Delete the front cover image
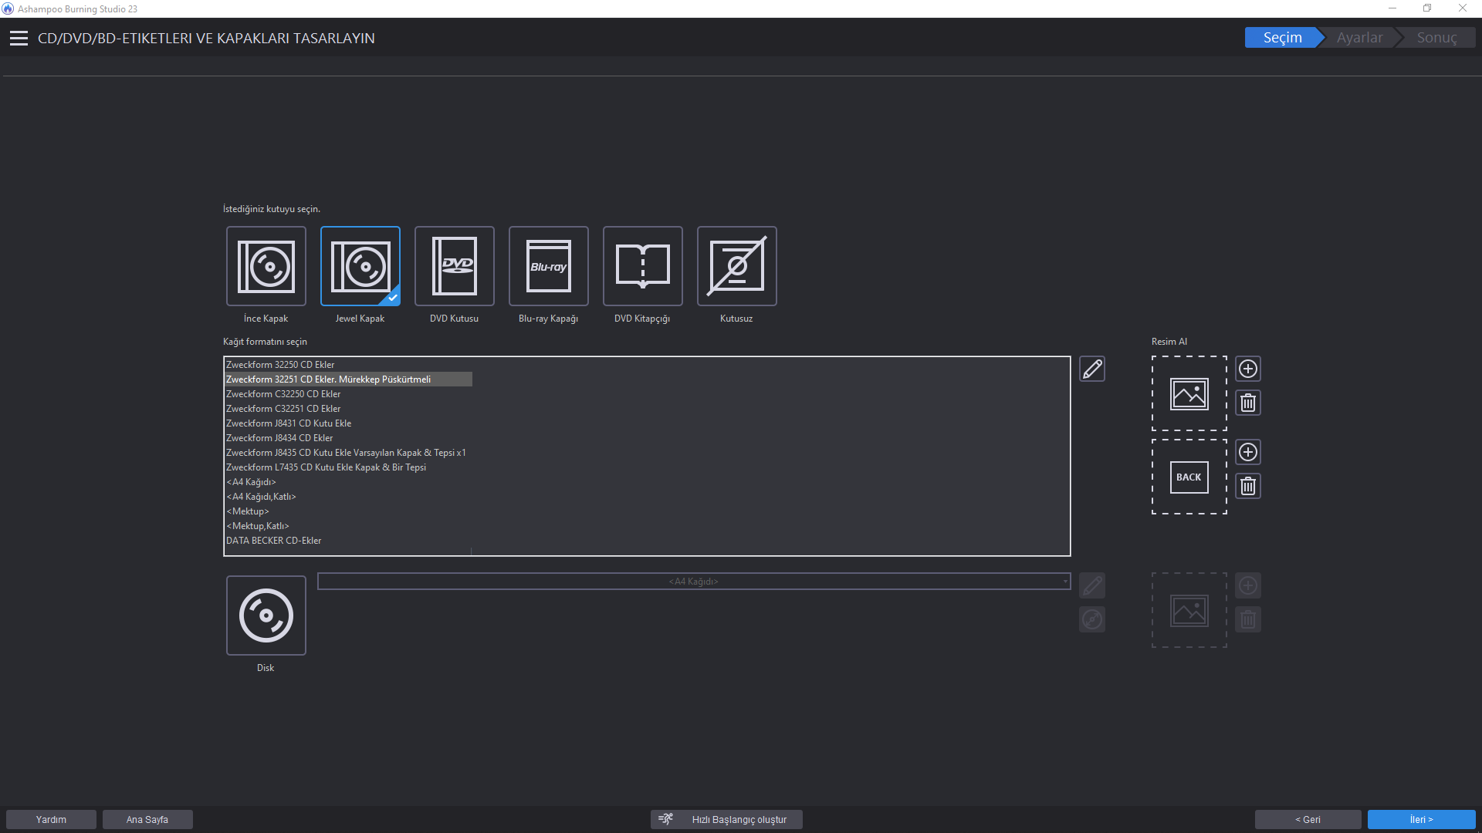Image resolution: width=1482 pixels, height=833 pixels. click(x=1248, y=403)
